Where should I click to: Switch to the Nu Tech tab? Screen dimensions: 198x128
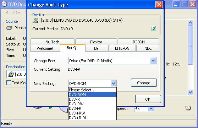pos(53,42)
